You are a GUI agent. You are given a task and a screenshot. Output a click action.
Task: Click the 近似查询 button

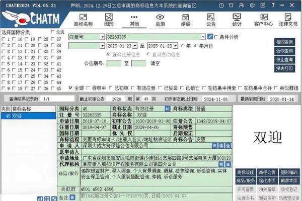click(284, 51)
